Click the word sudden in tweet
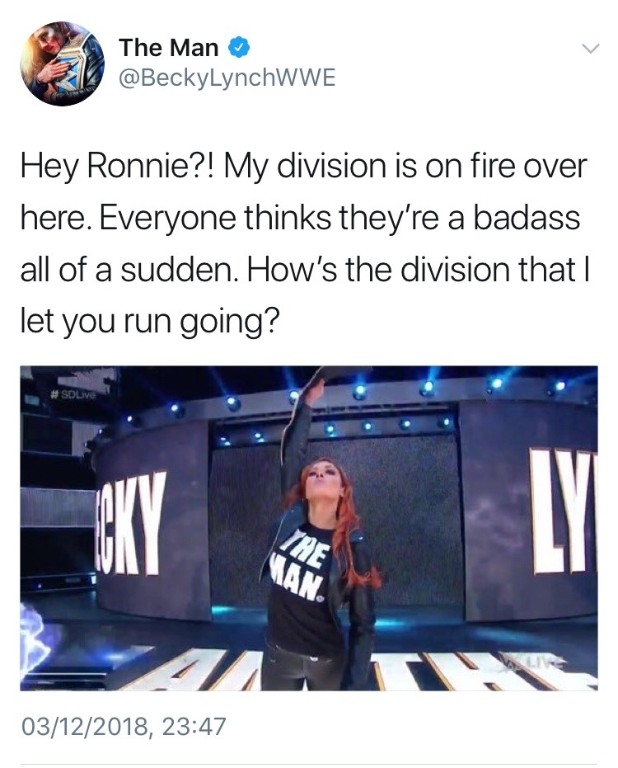 point(179,271)
